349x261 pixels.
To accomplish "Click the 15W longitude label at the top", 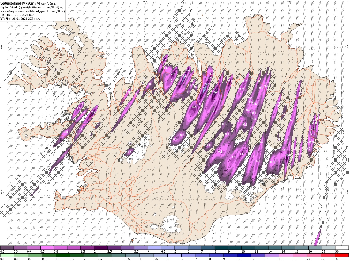I will 289,1.
